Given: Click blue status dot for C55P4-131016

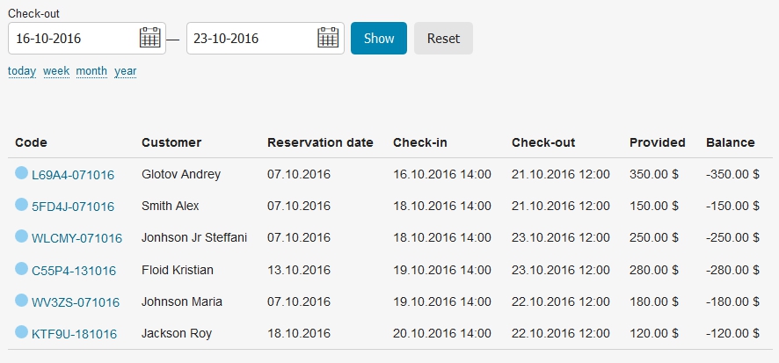Looking at the screenshot, I should click(x=21, y=269).
